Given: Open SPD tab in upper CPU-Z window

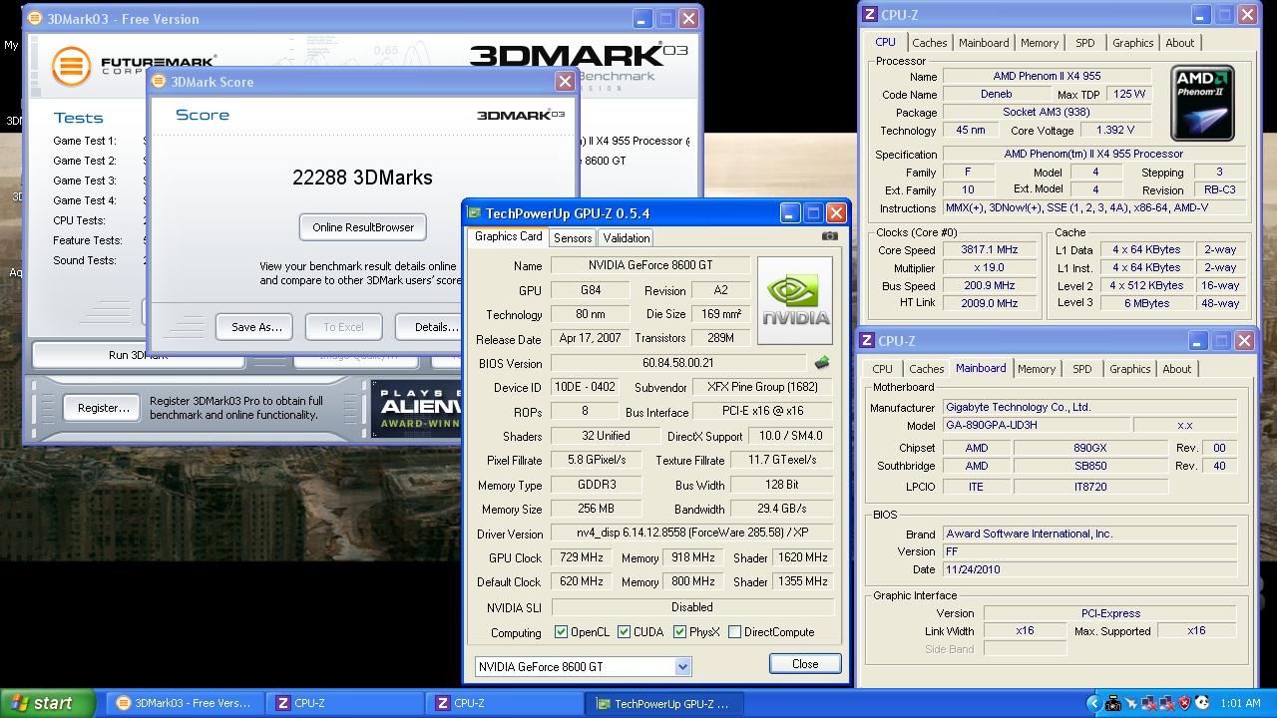Looking at the screenshot, I should (1085, 43).
